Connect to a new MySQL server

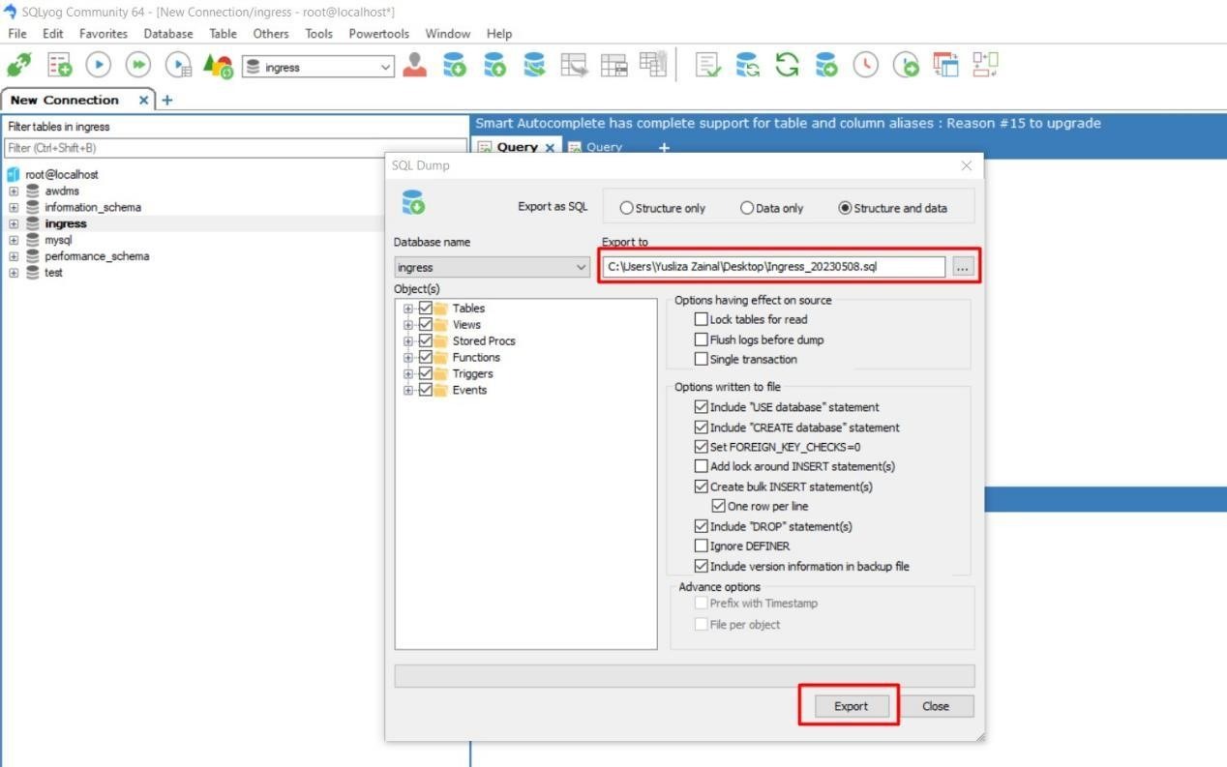pos(16,65)
